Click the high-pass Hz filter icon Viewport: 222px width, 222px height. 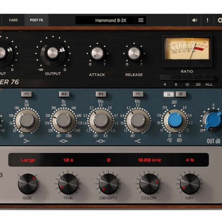(x=170, y=140)
